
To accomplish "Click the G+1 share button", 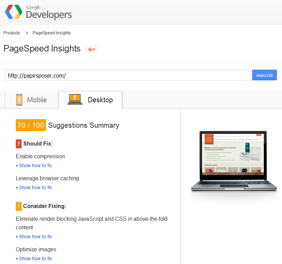I will [92, 49].
